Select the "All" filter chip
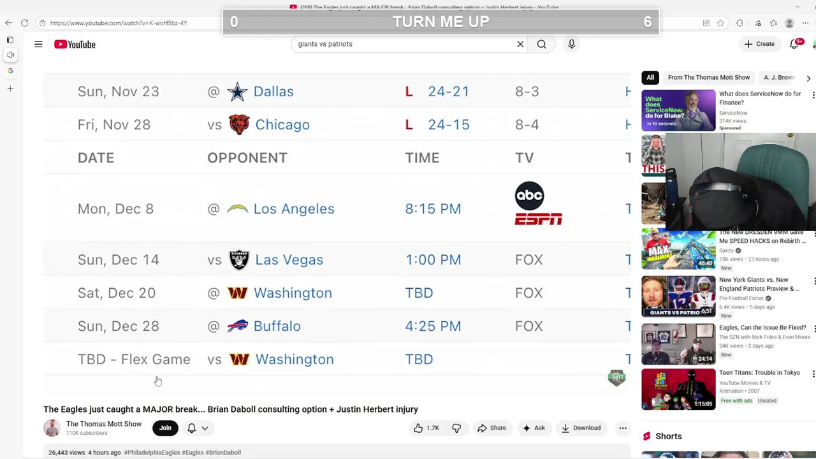Image resolution: width=816 pixels, height=459 pixels. [650, 77]
